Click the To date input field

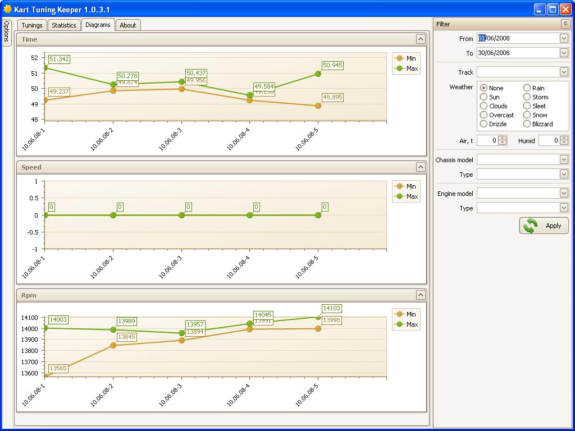(x=517, y=53)
